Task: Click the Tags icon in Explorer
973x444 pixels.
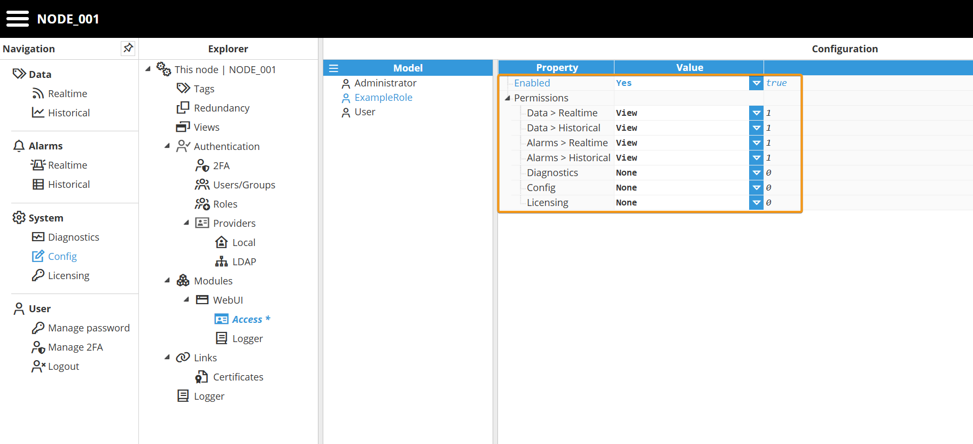Action: 183,89
